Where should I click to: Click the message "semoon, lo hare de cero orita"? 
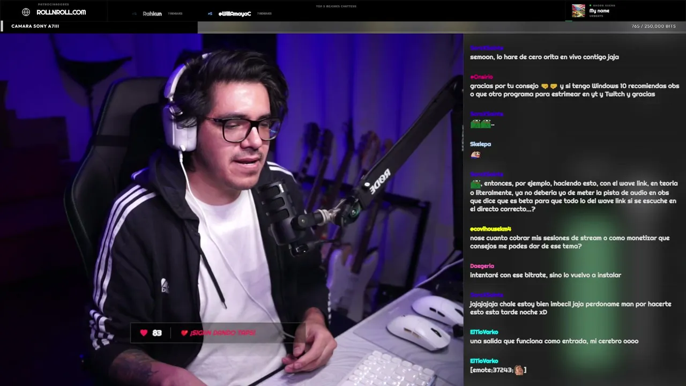pyautogui.click(x=545, y=57)
